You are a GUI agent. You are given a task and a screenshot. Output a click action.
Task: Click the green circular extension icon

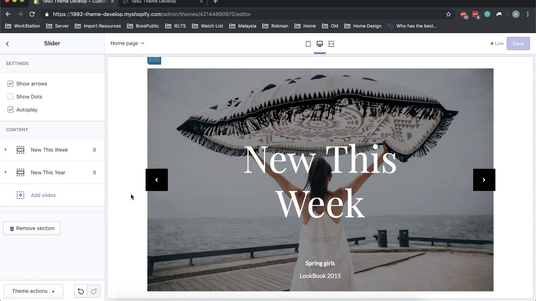[x=487, y=14]
